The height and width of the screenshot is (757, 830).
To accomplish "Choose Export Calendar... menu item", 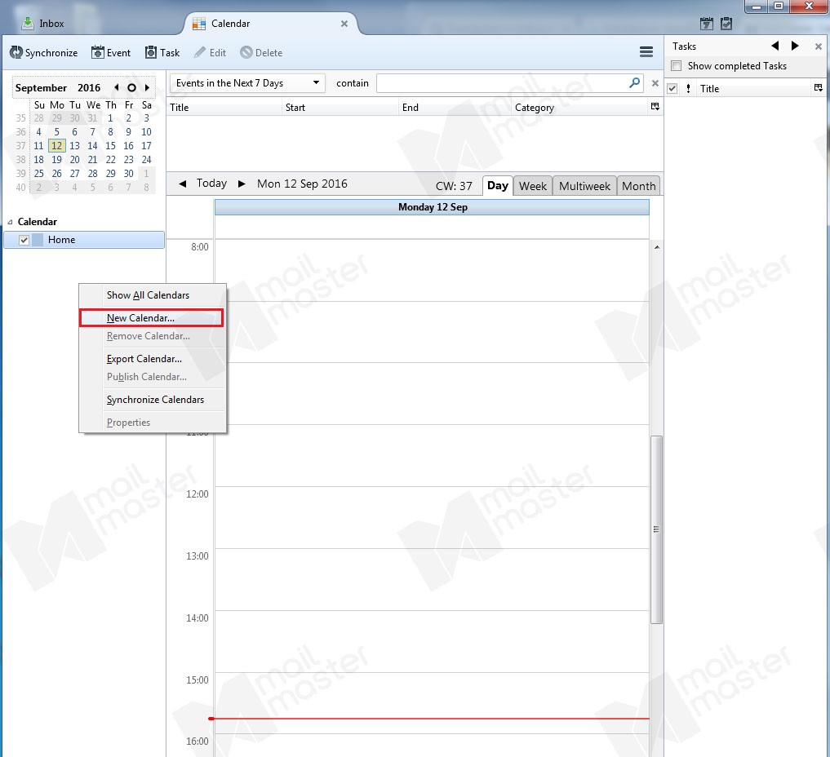I will (153, 359).
